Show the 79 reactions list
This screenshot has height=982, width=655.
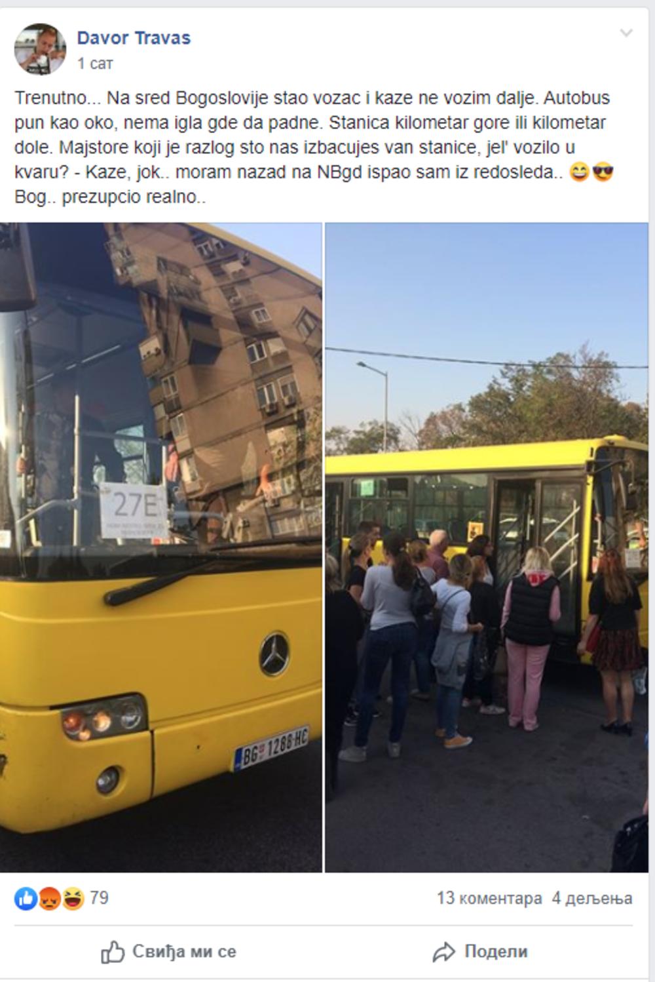(99, 897)
